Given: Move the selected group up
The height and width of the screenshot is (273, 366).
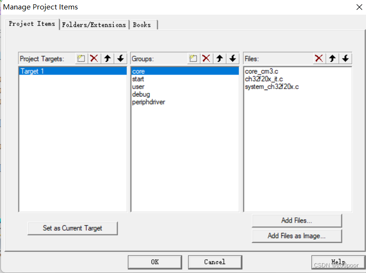Looking at the screenshot, I should click(220, 58).
